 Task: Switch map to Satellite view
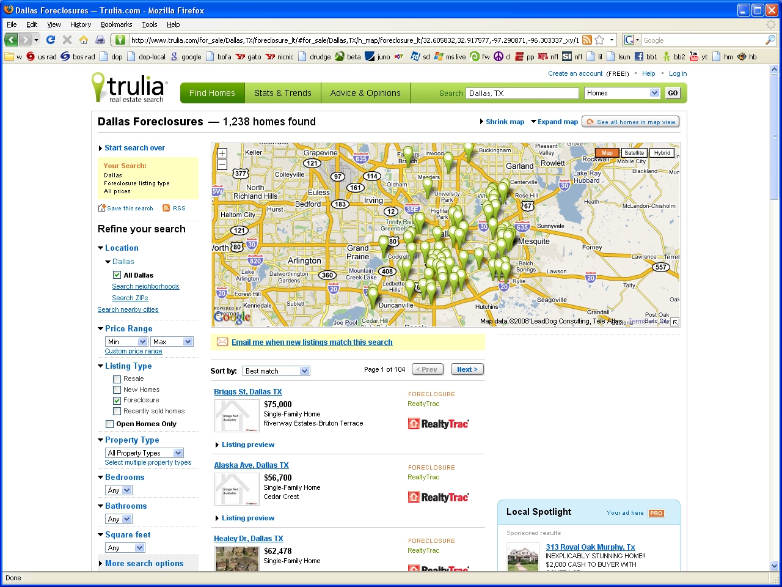pos(634,153)
